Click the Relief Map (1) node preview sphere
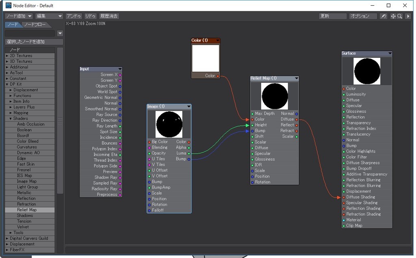 point(275,96)
